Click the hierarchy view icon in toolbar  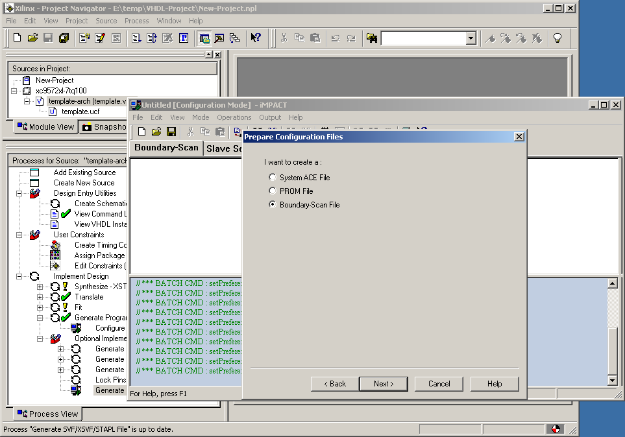[x=235, y=38]
